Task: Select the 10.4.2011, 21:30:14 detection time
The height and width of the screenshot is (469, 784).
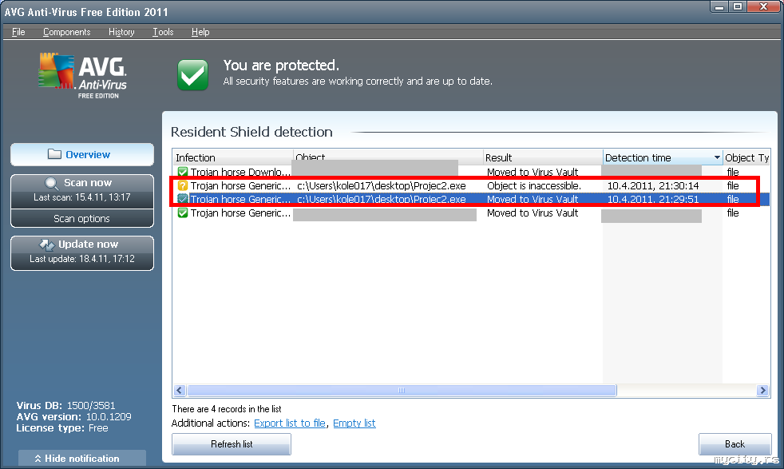Action: click(653, 185)
